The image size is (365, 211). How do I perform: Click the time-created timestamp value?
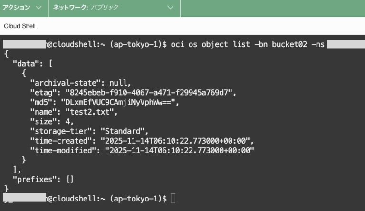(177, 141)
